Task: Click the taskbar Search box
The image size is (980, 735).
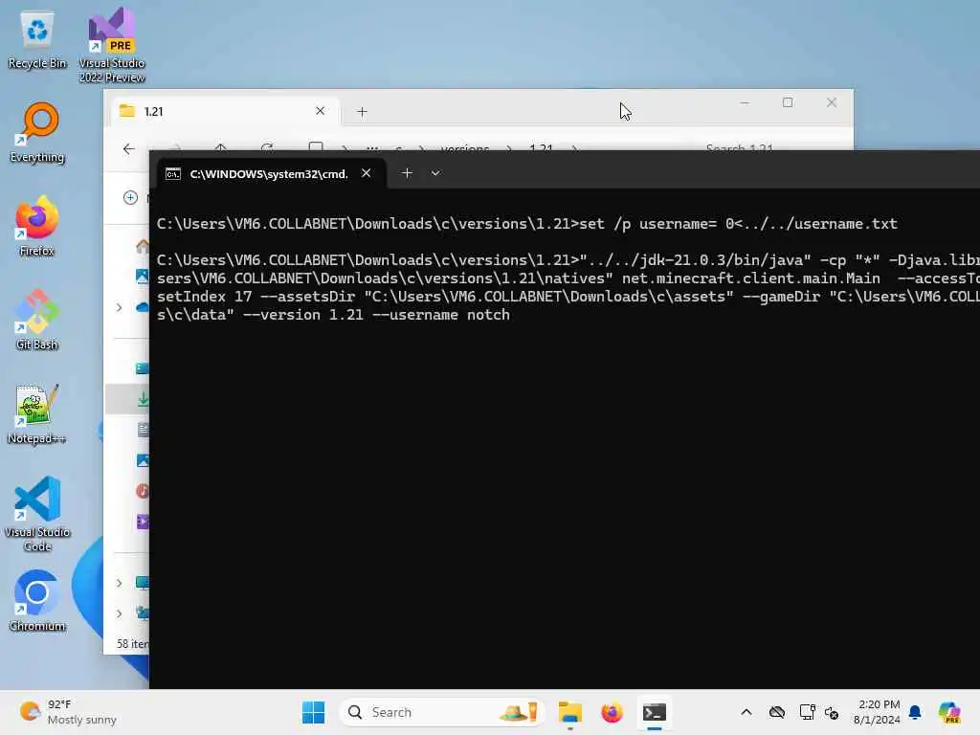Action: [441, 712]
